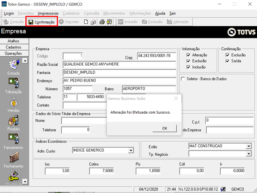Open the Cadastros menu in menu bar
257x193 pixels.
71,13
